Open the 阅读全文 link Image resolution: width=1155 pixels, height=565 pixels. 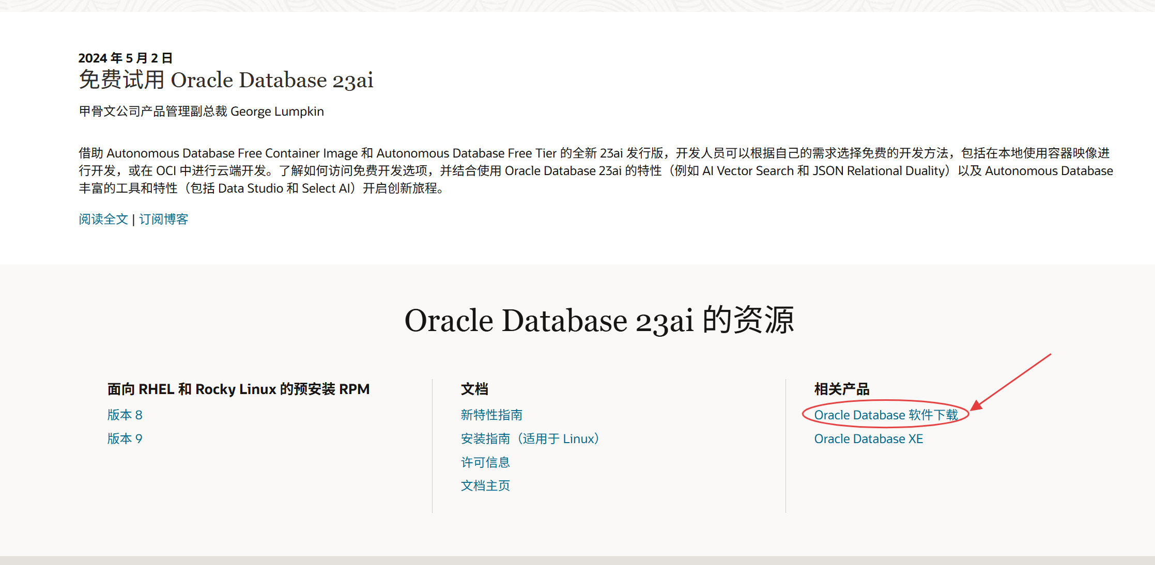pos(103,219)
